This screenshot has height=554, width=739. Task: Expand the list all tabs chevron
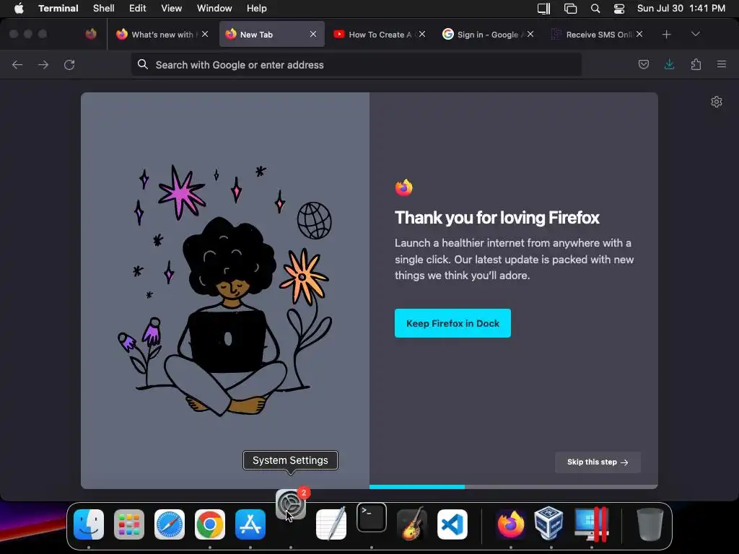pos(695,35)
